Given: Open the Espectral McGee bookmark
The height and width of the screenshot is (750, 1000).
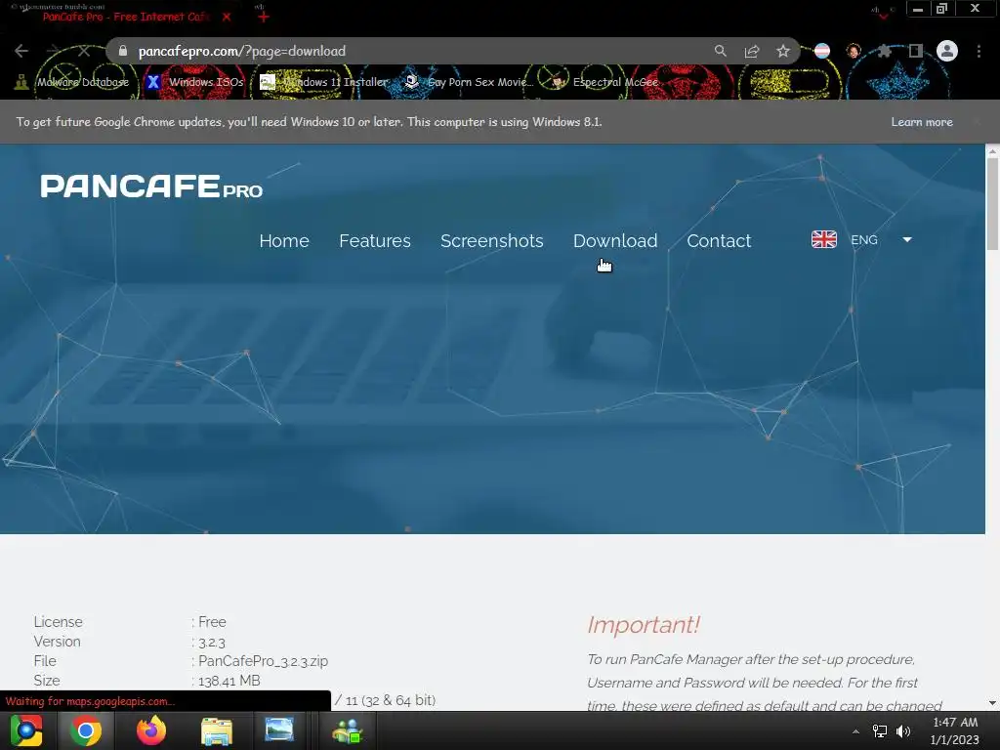Looking at the screenshot, I should tap(604, 82).
